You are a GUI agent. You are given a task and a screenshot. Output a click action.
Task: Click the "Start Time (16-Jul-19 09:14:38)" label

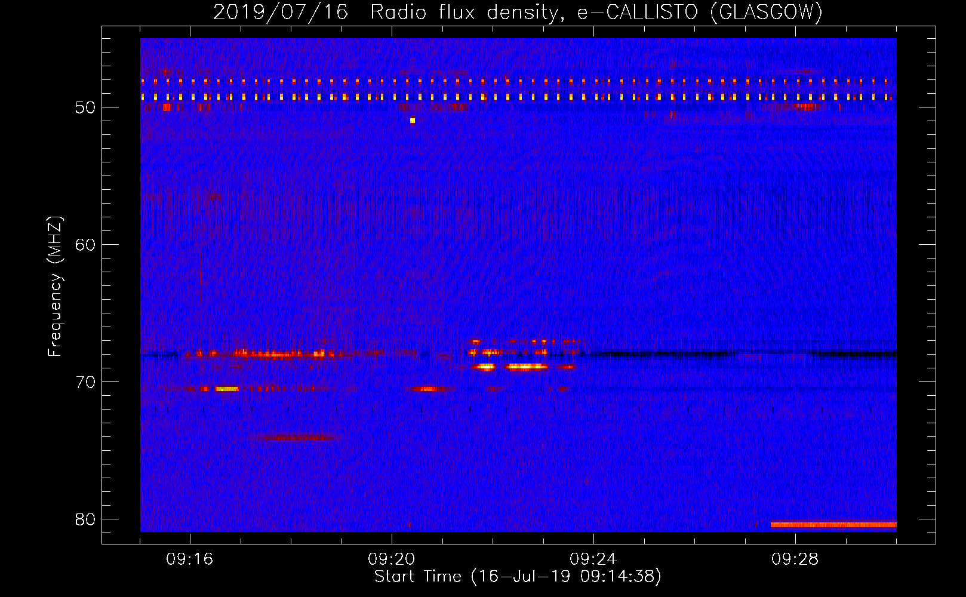(x=518, y=577)
